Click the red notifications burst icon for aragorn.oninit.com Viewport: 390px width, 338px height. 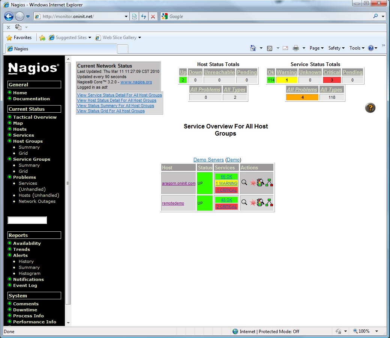[253, 183]
